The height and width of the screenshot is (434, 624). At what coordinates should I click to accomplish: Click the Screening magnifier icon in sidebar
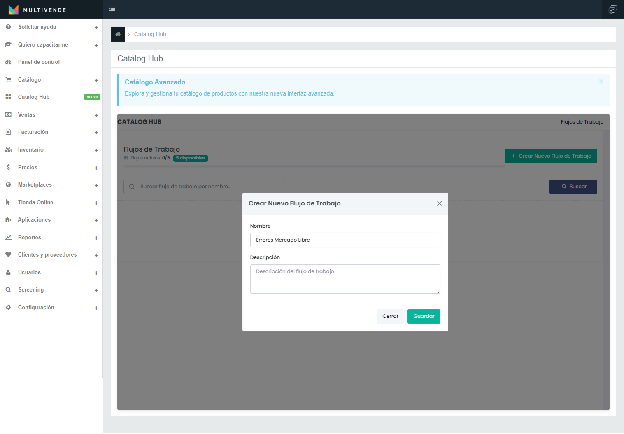pos(8,290)
